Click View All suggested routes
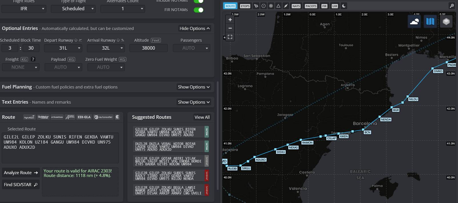This screenshot has width=458, height=203. click(202, 117)
